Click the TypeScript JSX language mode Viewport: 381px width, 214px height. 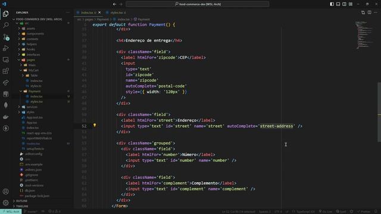tap(304, 212)
